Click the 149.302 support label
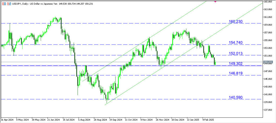Image resolution: width=276 pixels, height=123 pixels. [x=236, y=63]
